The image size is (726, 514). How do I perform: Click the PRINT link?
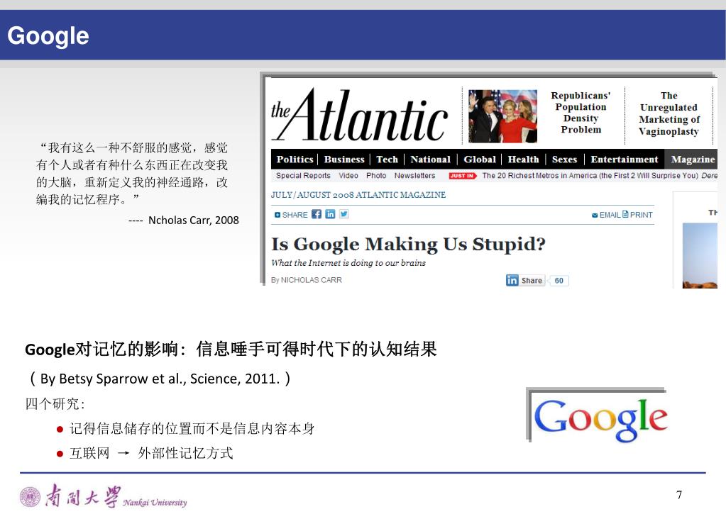click(637, 215)
